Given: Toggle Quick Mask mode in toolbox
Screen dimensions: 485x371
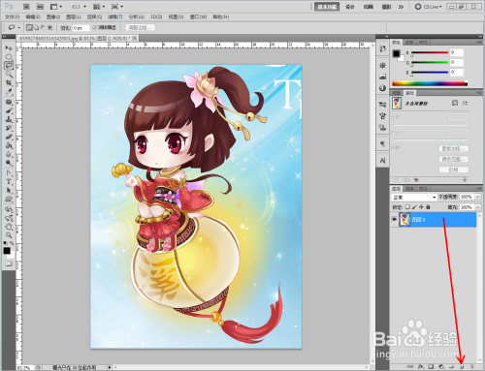Looking at the screenshot, I should click(x=9, y=263).
